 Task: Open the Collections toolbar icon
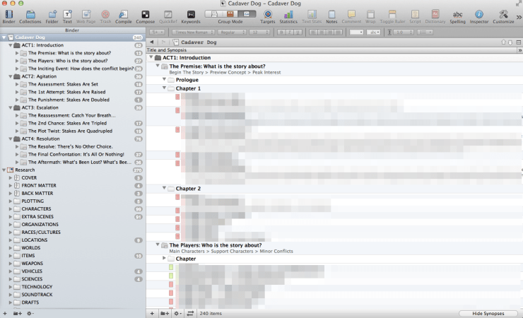click(x=30, y=14)
